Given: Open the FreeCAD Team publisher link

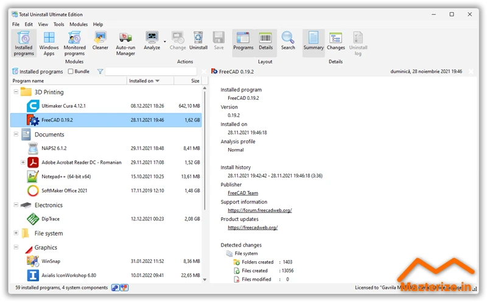Looking at the screenshot, I should tap(243, 193).
